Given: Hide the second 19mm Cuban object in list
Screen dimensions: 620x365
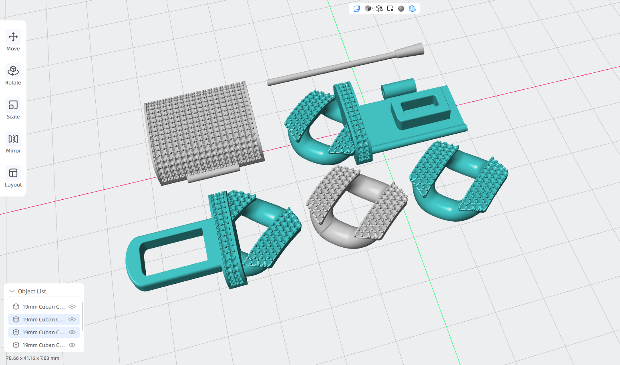Looking at the screenshot, I should 72,319.
